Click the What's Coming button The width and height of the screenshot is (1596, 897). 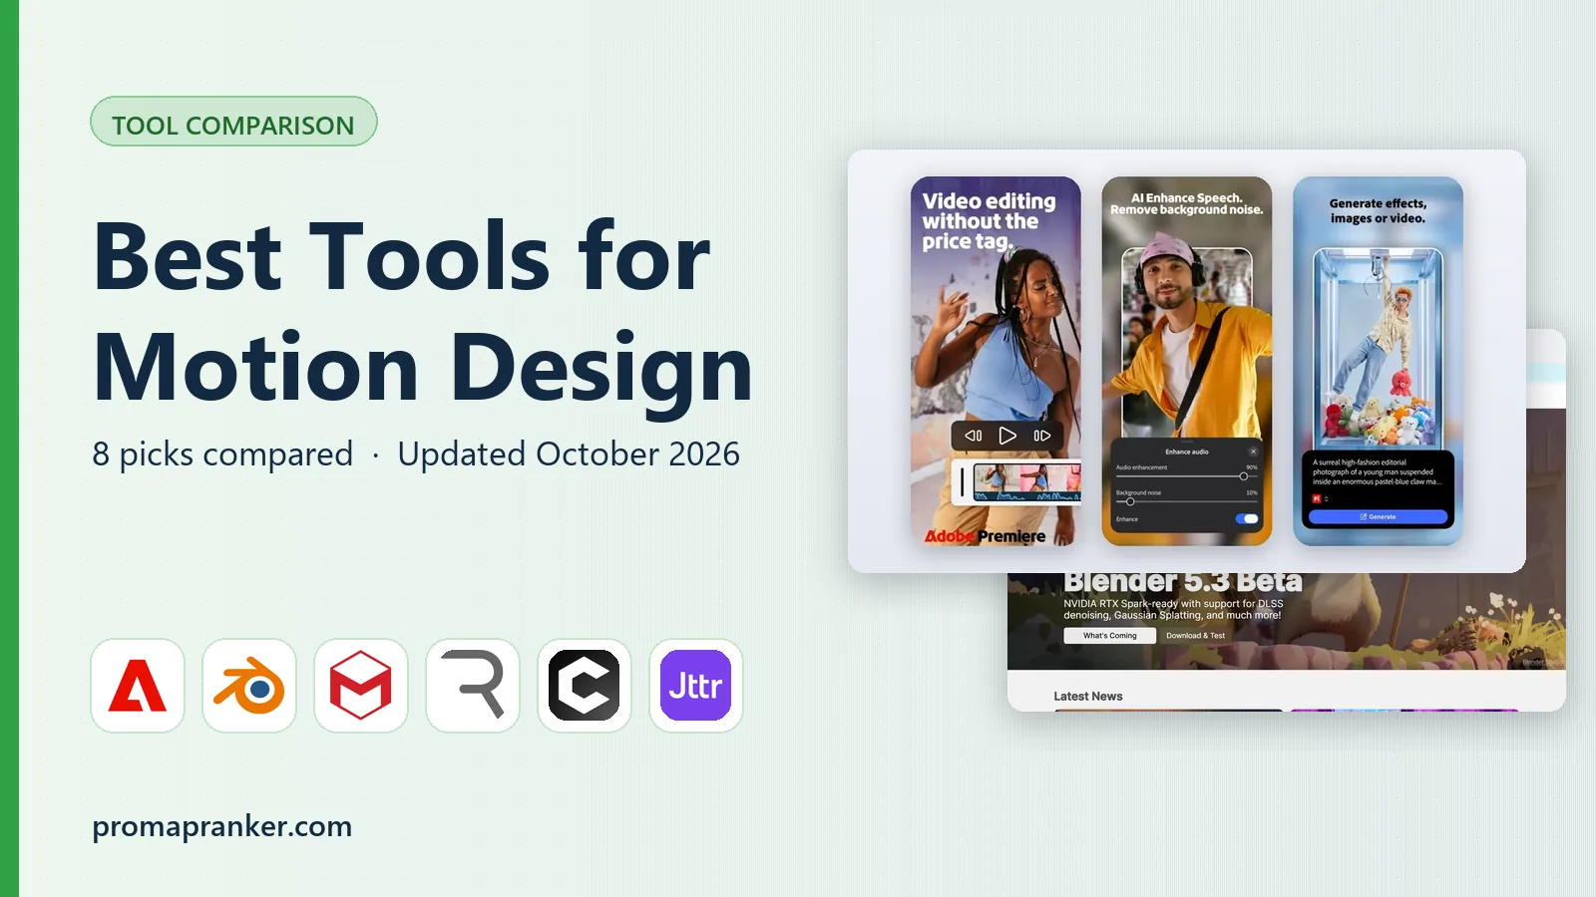point(1109,636)
